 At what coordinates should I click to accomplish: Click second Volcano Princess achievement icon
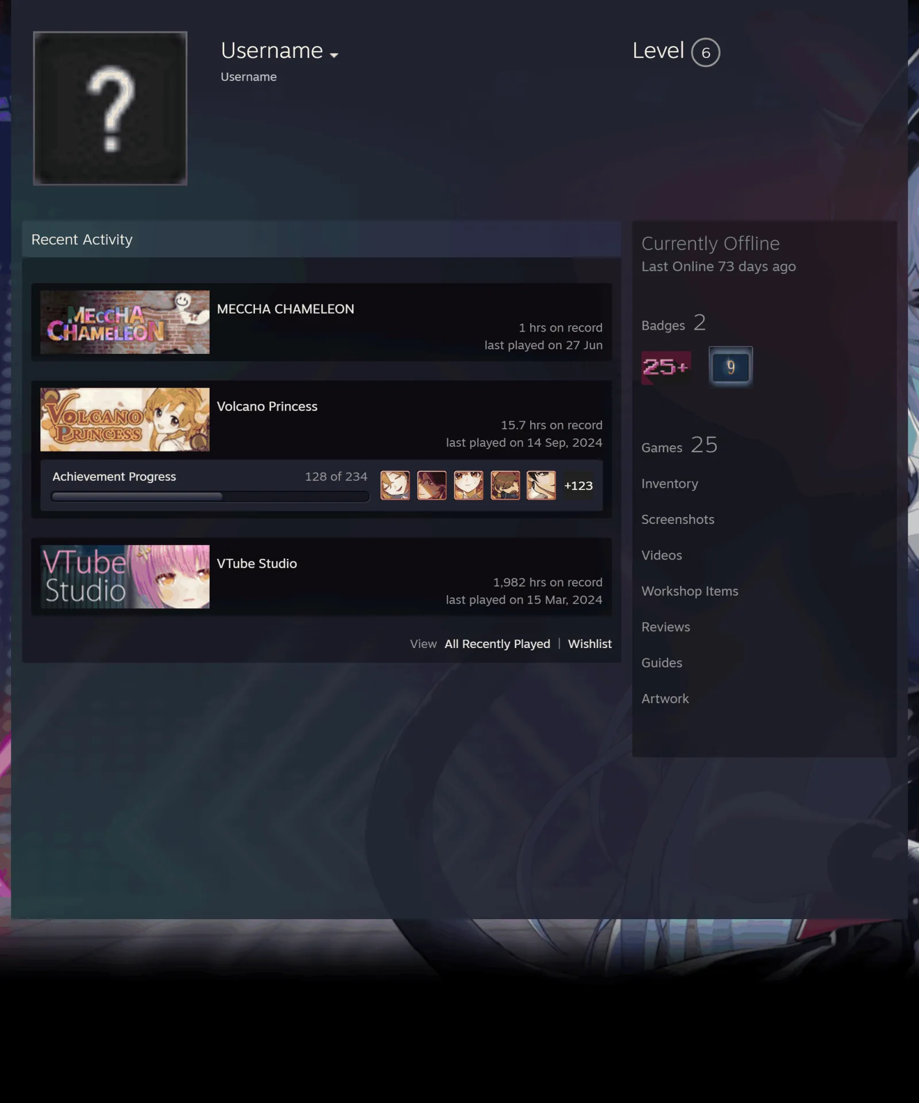pyautogui.click(x=432, y=485)
